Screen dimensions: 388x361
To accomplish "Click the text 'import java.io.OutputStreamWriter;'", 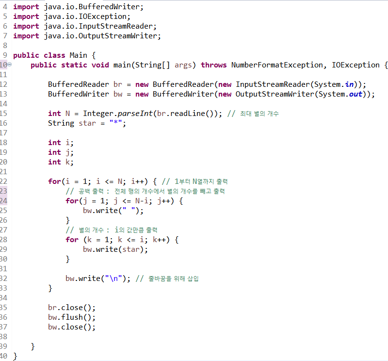I will [x=87, y=36].
